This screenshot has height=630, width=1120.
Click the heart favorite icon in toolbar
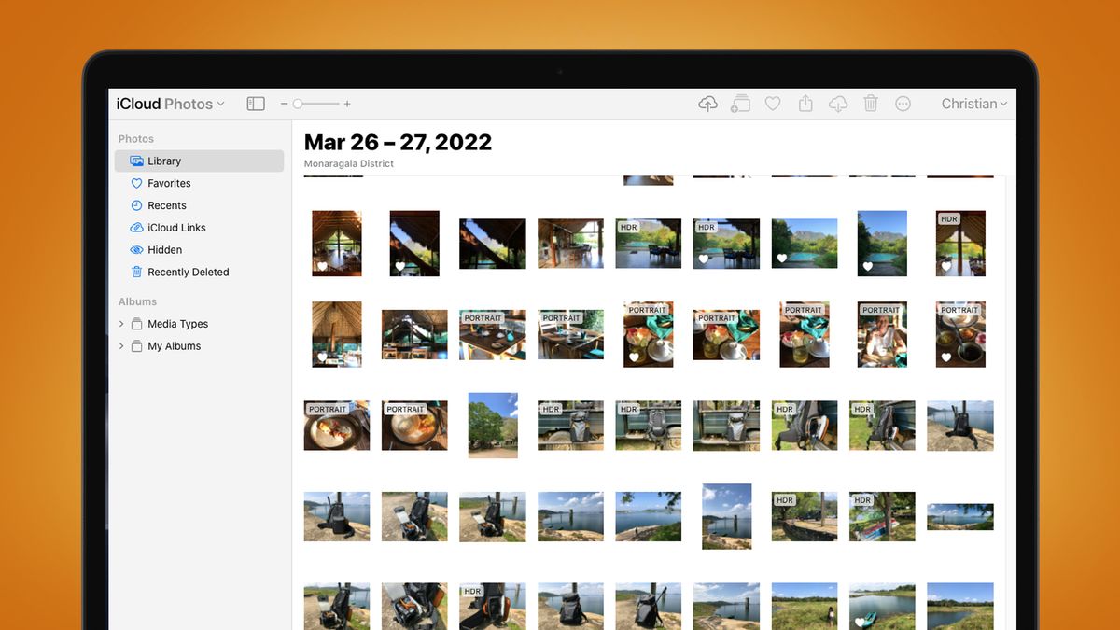pyautogui.click(x=773, y=104)
